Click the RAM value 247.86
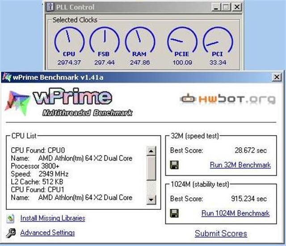Screen dimensions: 286x246 140,63
